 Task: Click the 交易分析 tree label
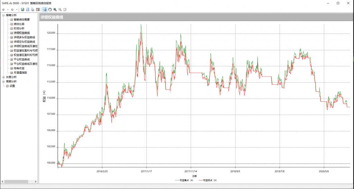[x=11, y=77]
